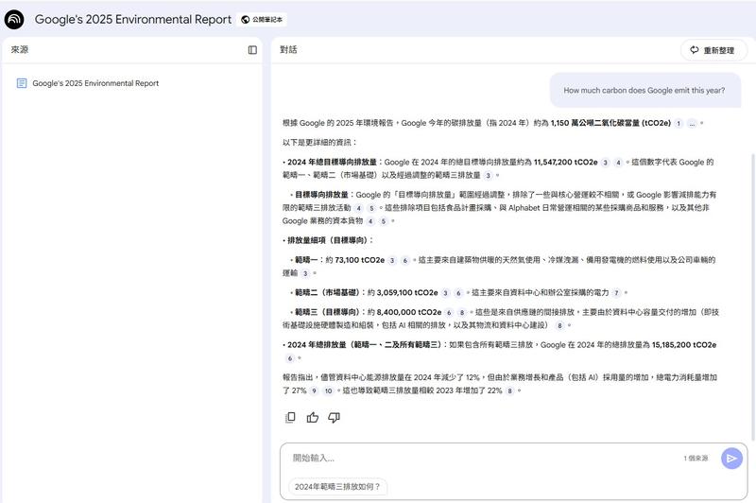This screenshot has width=756, height=503.
Task: Click the NotebookLM logo icon
Action: click(x=15, y=19)
